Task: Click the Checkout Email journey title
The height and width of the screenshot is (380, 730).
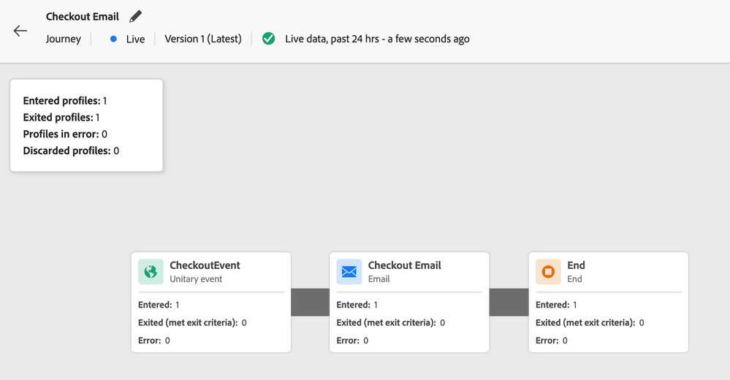Action: click(83, 16)
